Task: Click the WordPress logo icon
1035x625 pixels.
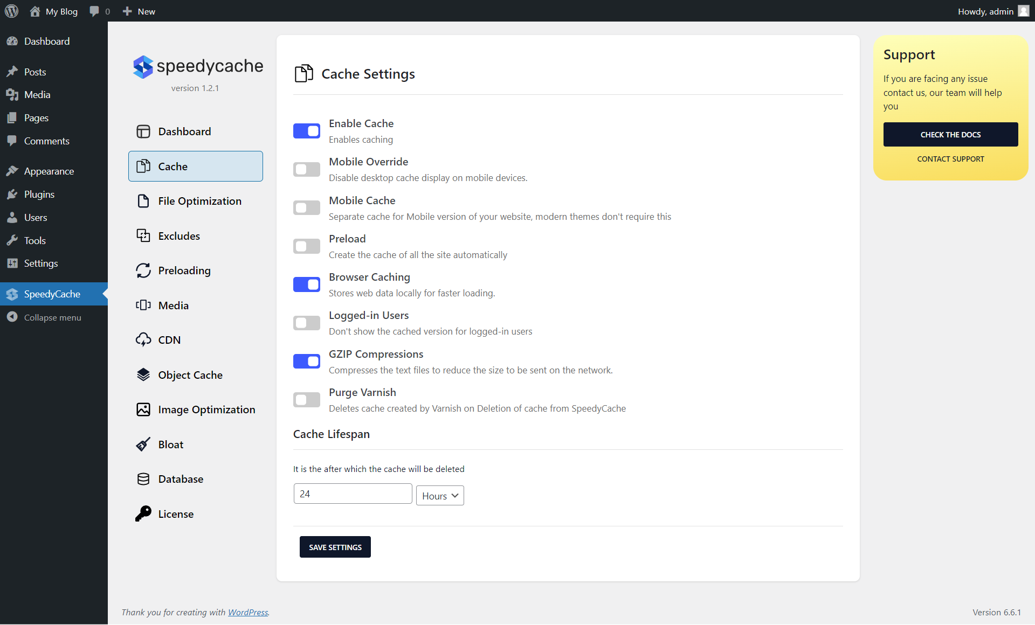Action: click(12, 11)
